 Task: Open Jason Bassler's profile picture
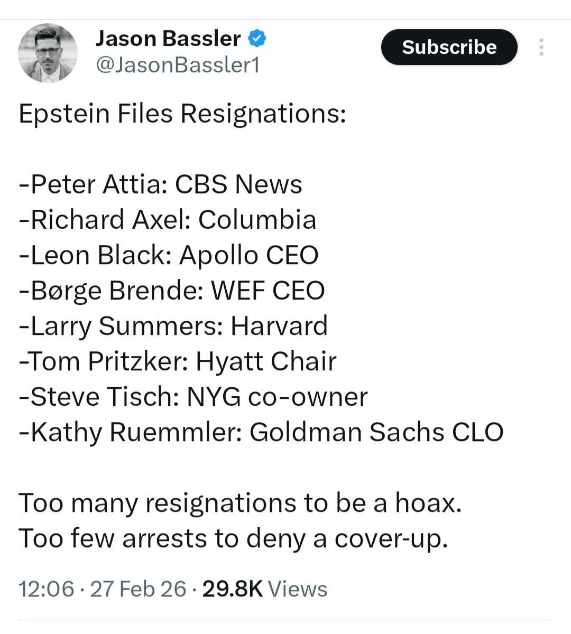[x=48, y=53]
